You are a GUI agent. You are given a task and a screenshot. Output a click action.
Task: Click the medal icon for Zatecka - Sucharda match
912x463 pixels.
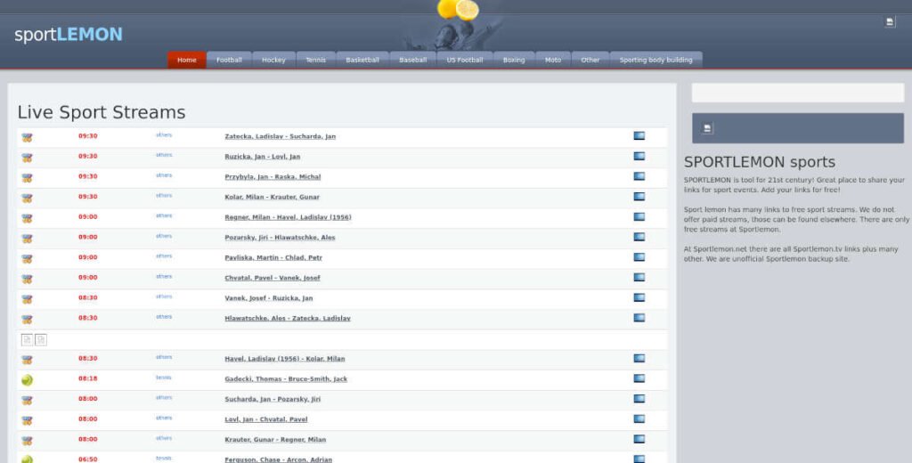27,137
